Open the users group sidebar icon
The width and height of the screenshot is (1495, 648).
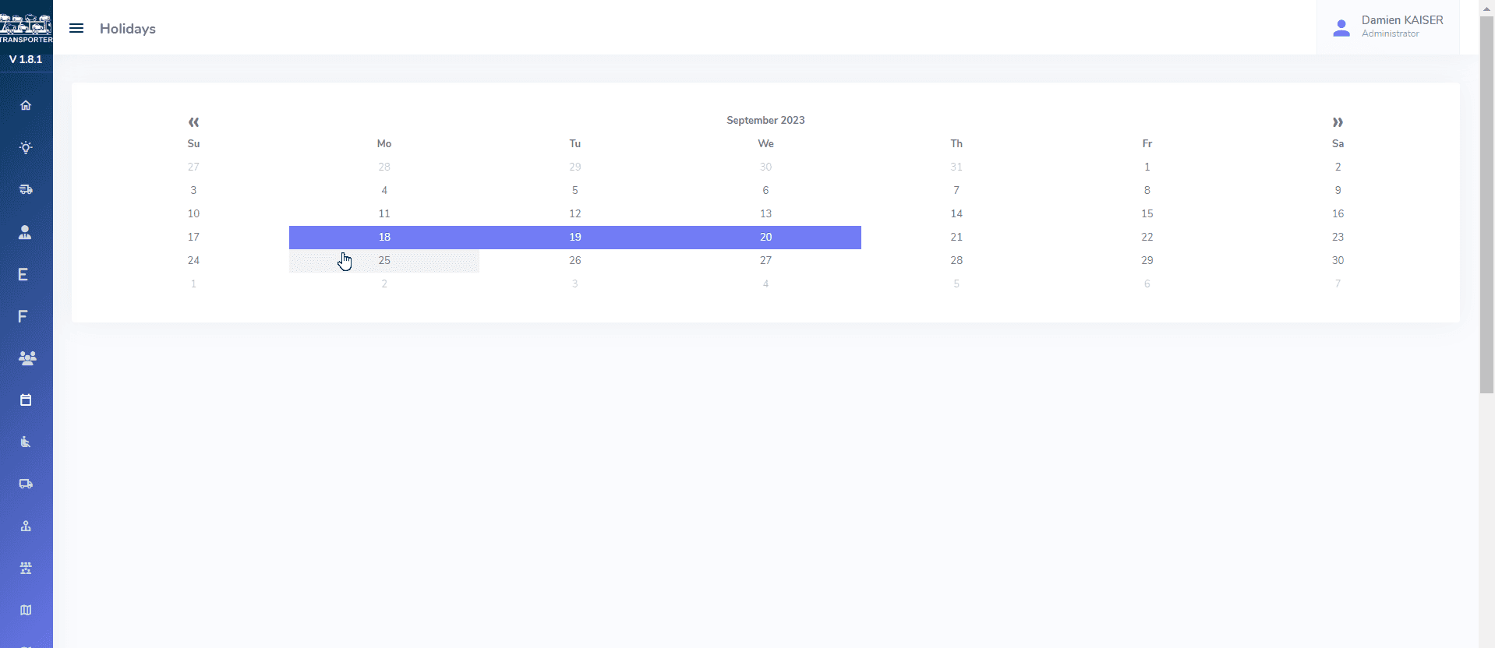27,358
